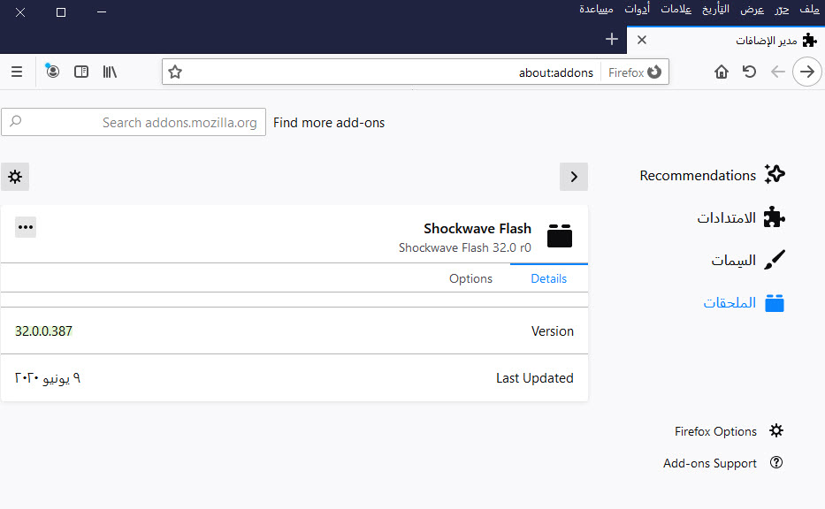Click the search magnifier icon
Screen dimensions: 825x509
click(x=16, y=121)
